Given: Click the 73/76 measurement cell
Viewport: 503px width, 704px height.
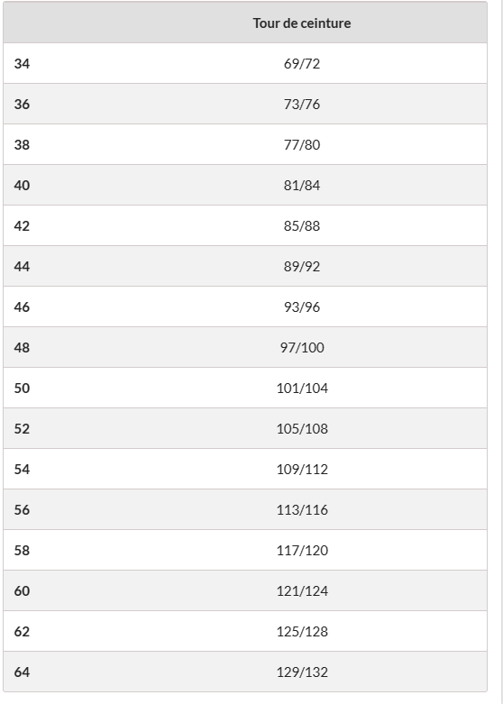Looking at the screenshot, I should pos(302,105).
